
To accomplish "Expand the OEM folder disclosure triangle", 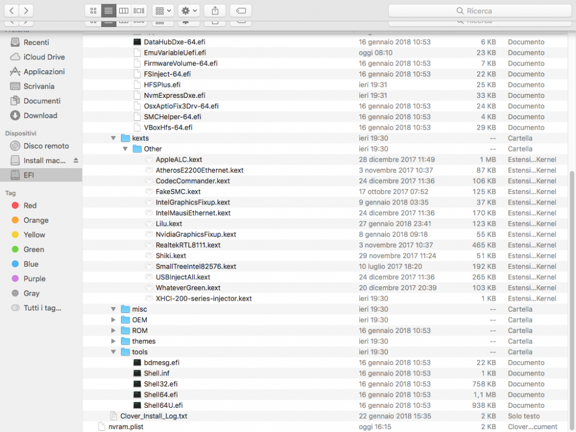I will tap(113, 320).
